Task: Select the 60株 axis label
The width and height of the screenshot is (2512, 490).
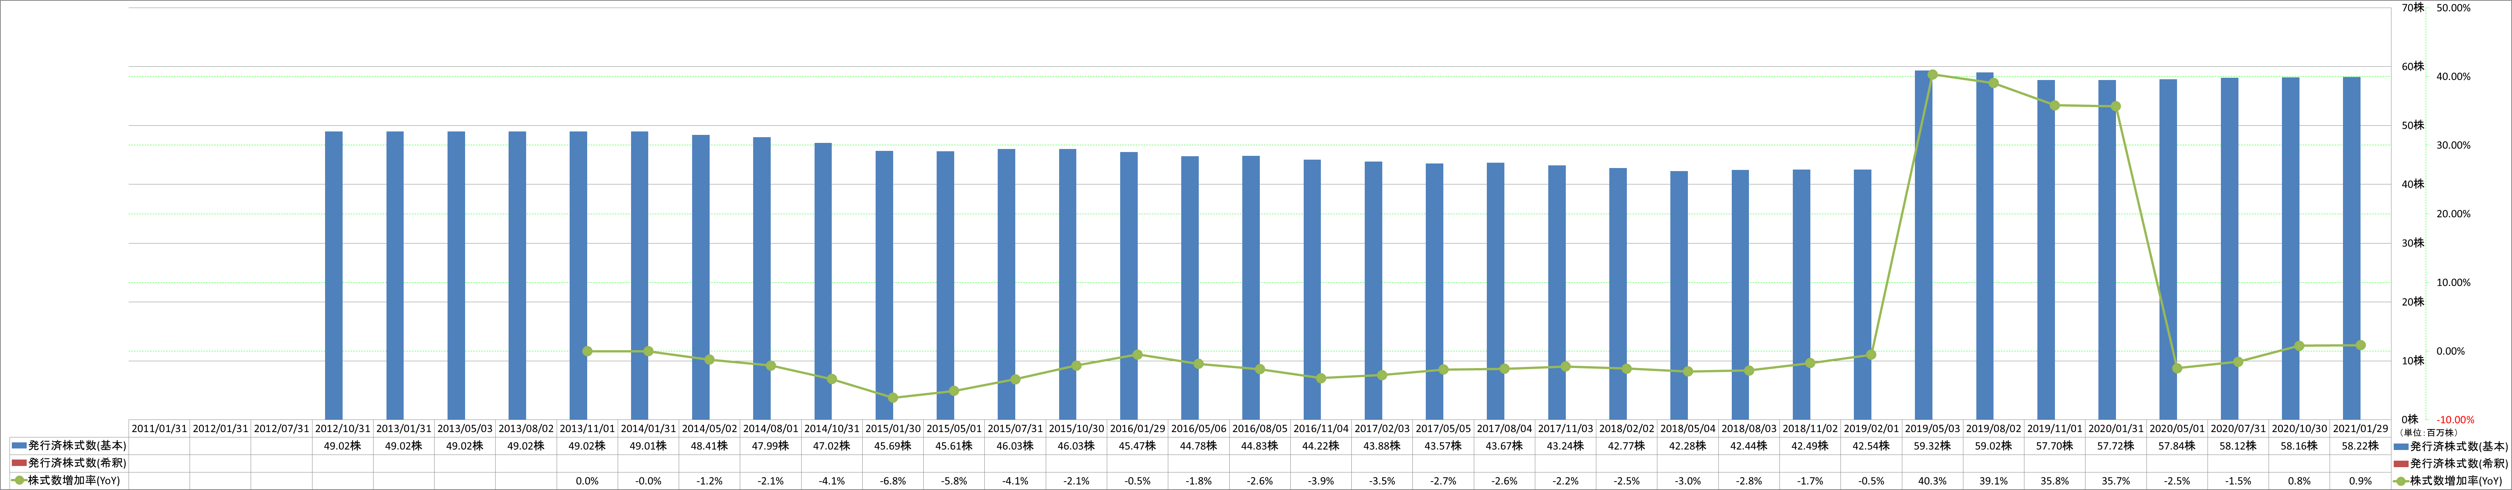Action: pyautogui.click(x=2412, y=66)
